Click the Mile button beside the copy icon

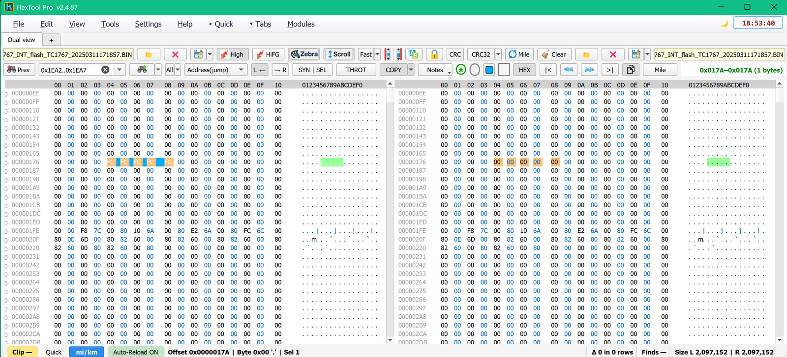(660, 70)
